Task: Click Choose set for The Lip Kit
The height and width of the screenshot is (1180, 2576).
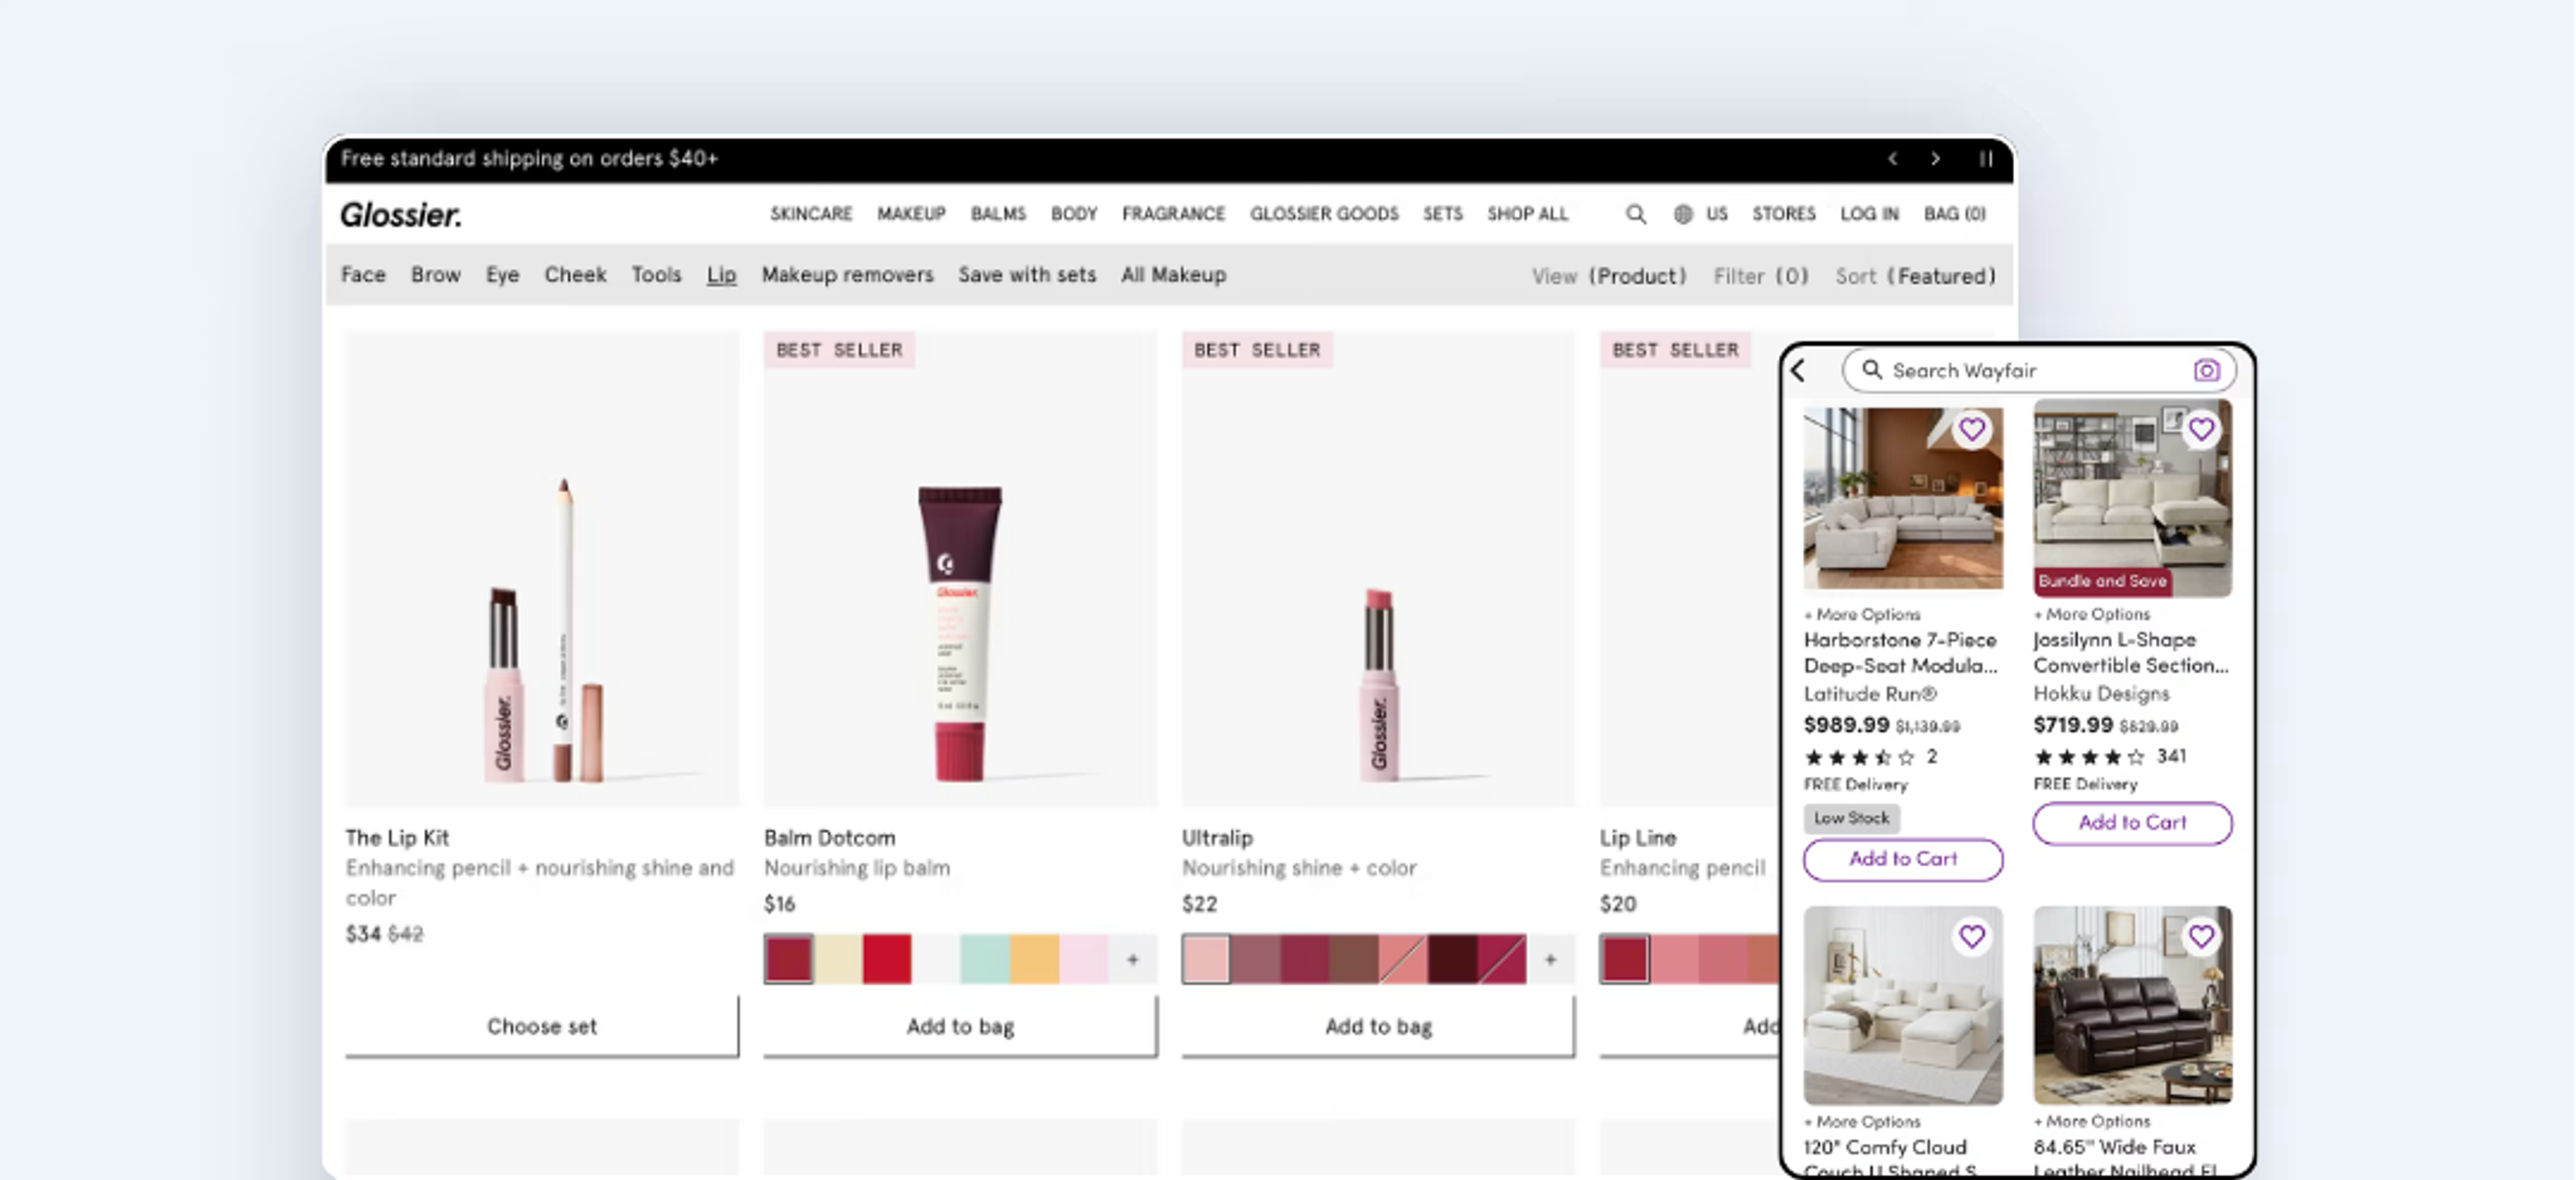Action: click(x=542, y=1026)
